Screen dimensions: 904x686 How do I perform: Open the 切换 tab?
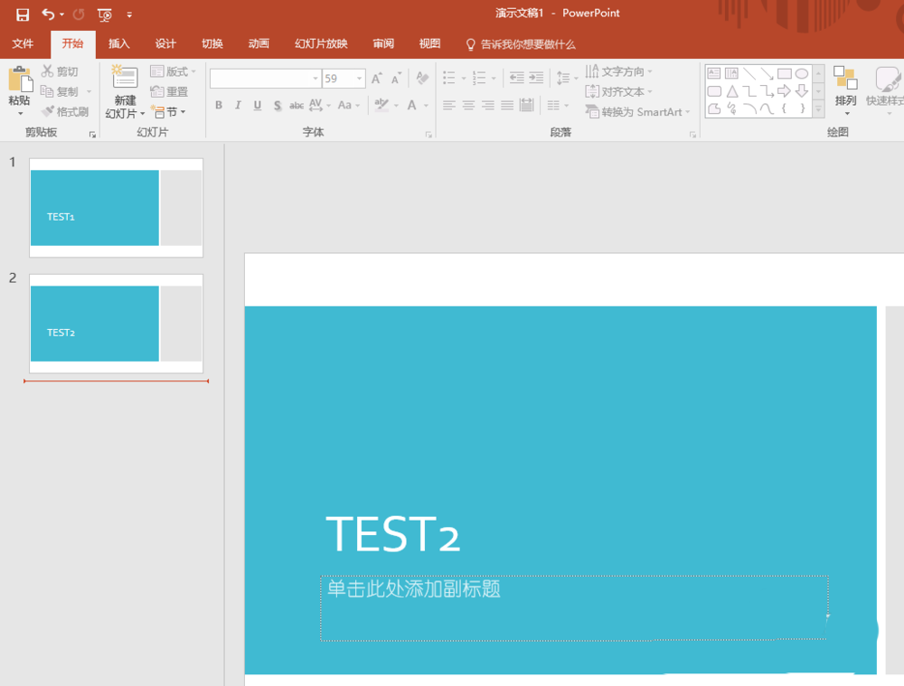coord(212,43)
